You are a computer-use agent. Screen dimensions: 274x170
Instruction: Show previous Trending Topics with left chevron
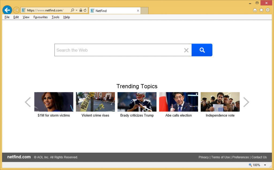(x=28, y=102)
